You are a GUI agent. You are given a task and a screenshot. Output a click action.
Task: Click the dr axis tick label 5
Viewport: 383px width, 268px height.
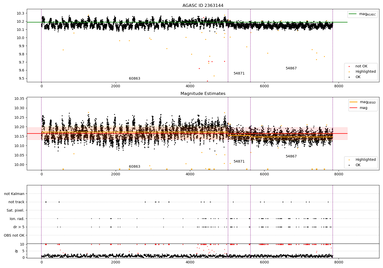[23, 251]
